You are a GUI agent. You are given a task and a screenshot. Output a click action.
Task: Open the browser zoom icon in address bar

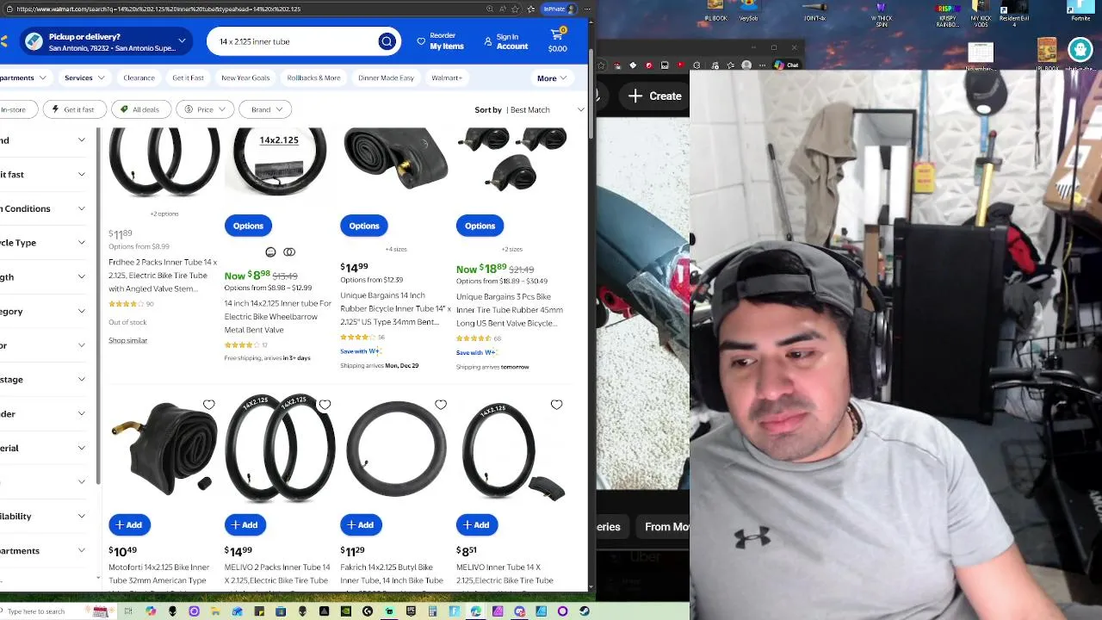coord(489,9)
